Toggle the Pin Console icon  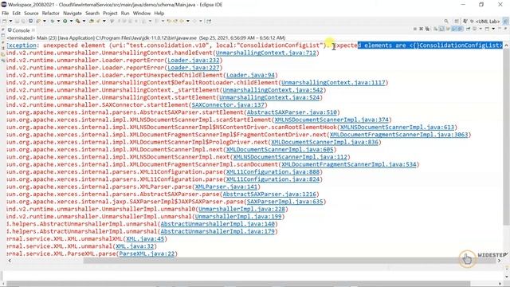tap(468, 29)
